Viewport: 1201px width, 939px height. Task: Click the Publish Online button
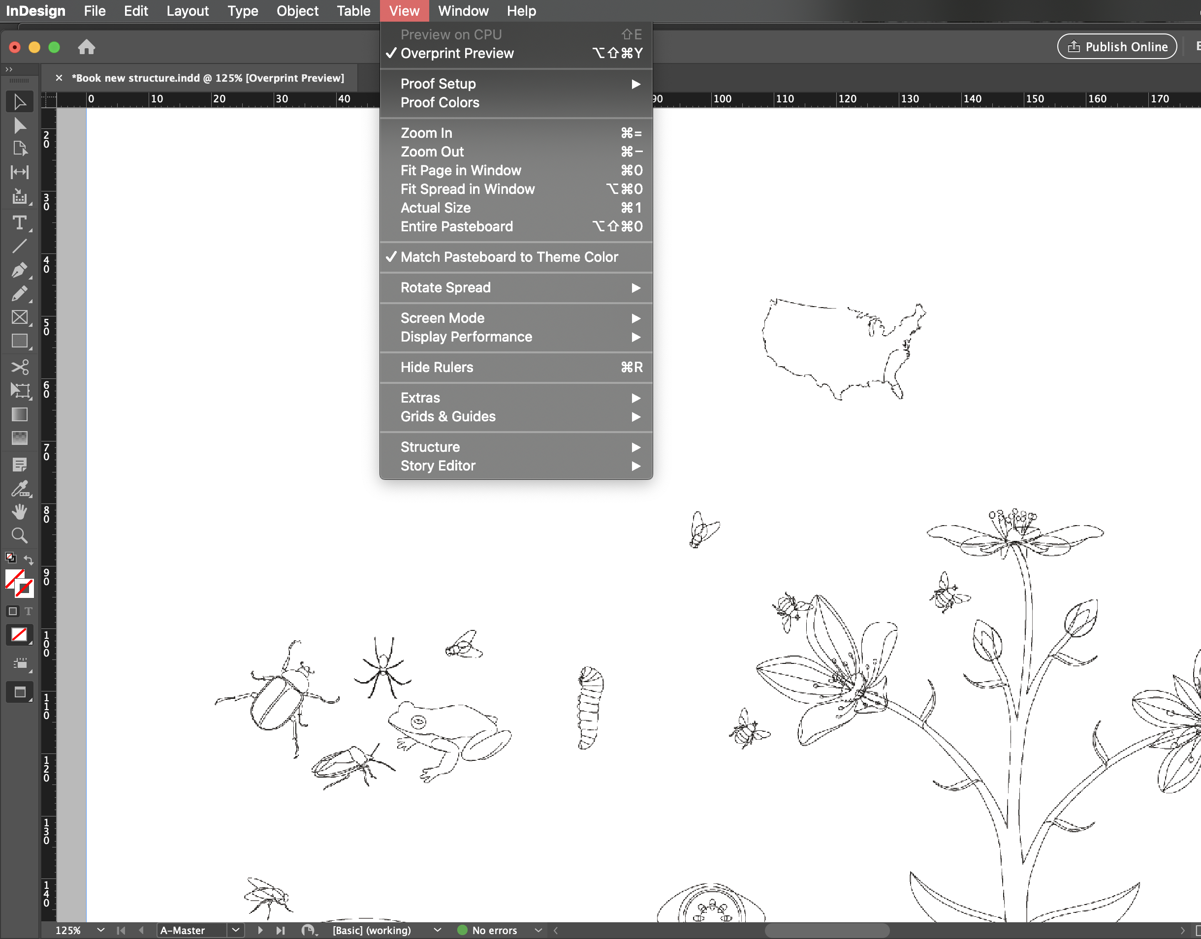point(1117,47)
